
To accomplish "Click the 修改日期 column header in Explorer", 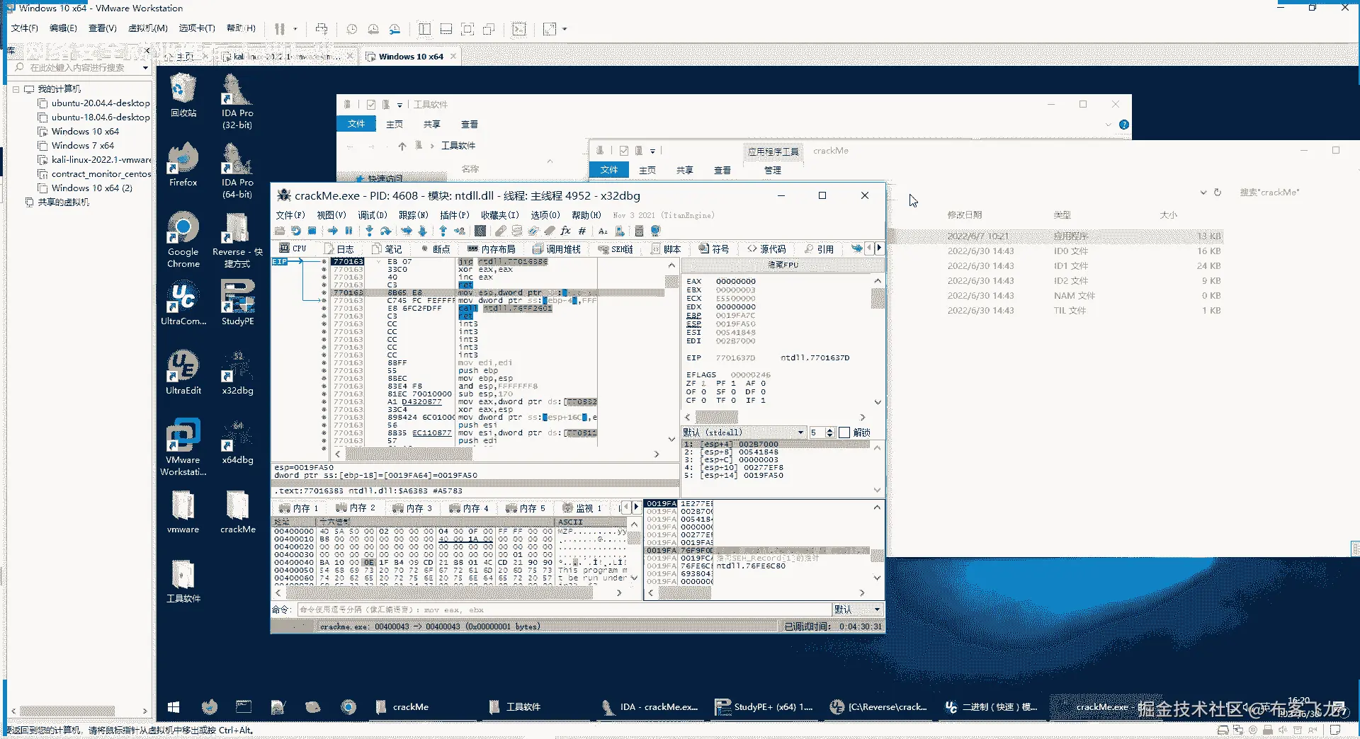I will [x=965, y=215].
